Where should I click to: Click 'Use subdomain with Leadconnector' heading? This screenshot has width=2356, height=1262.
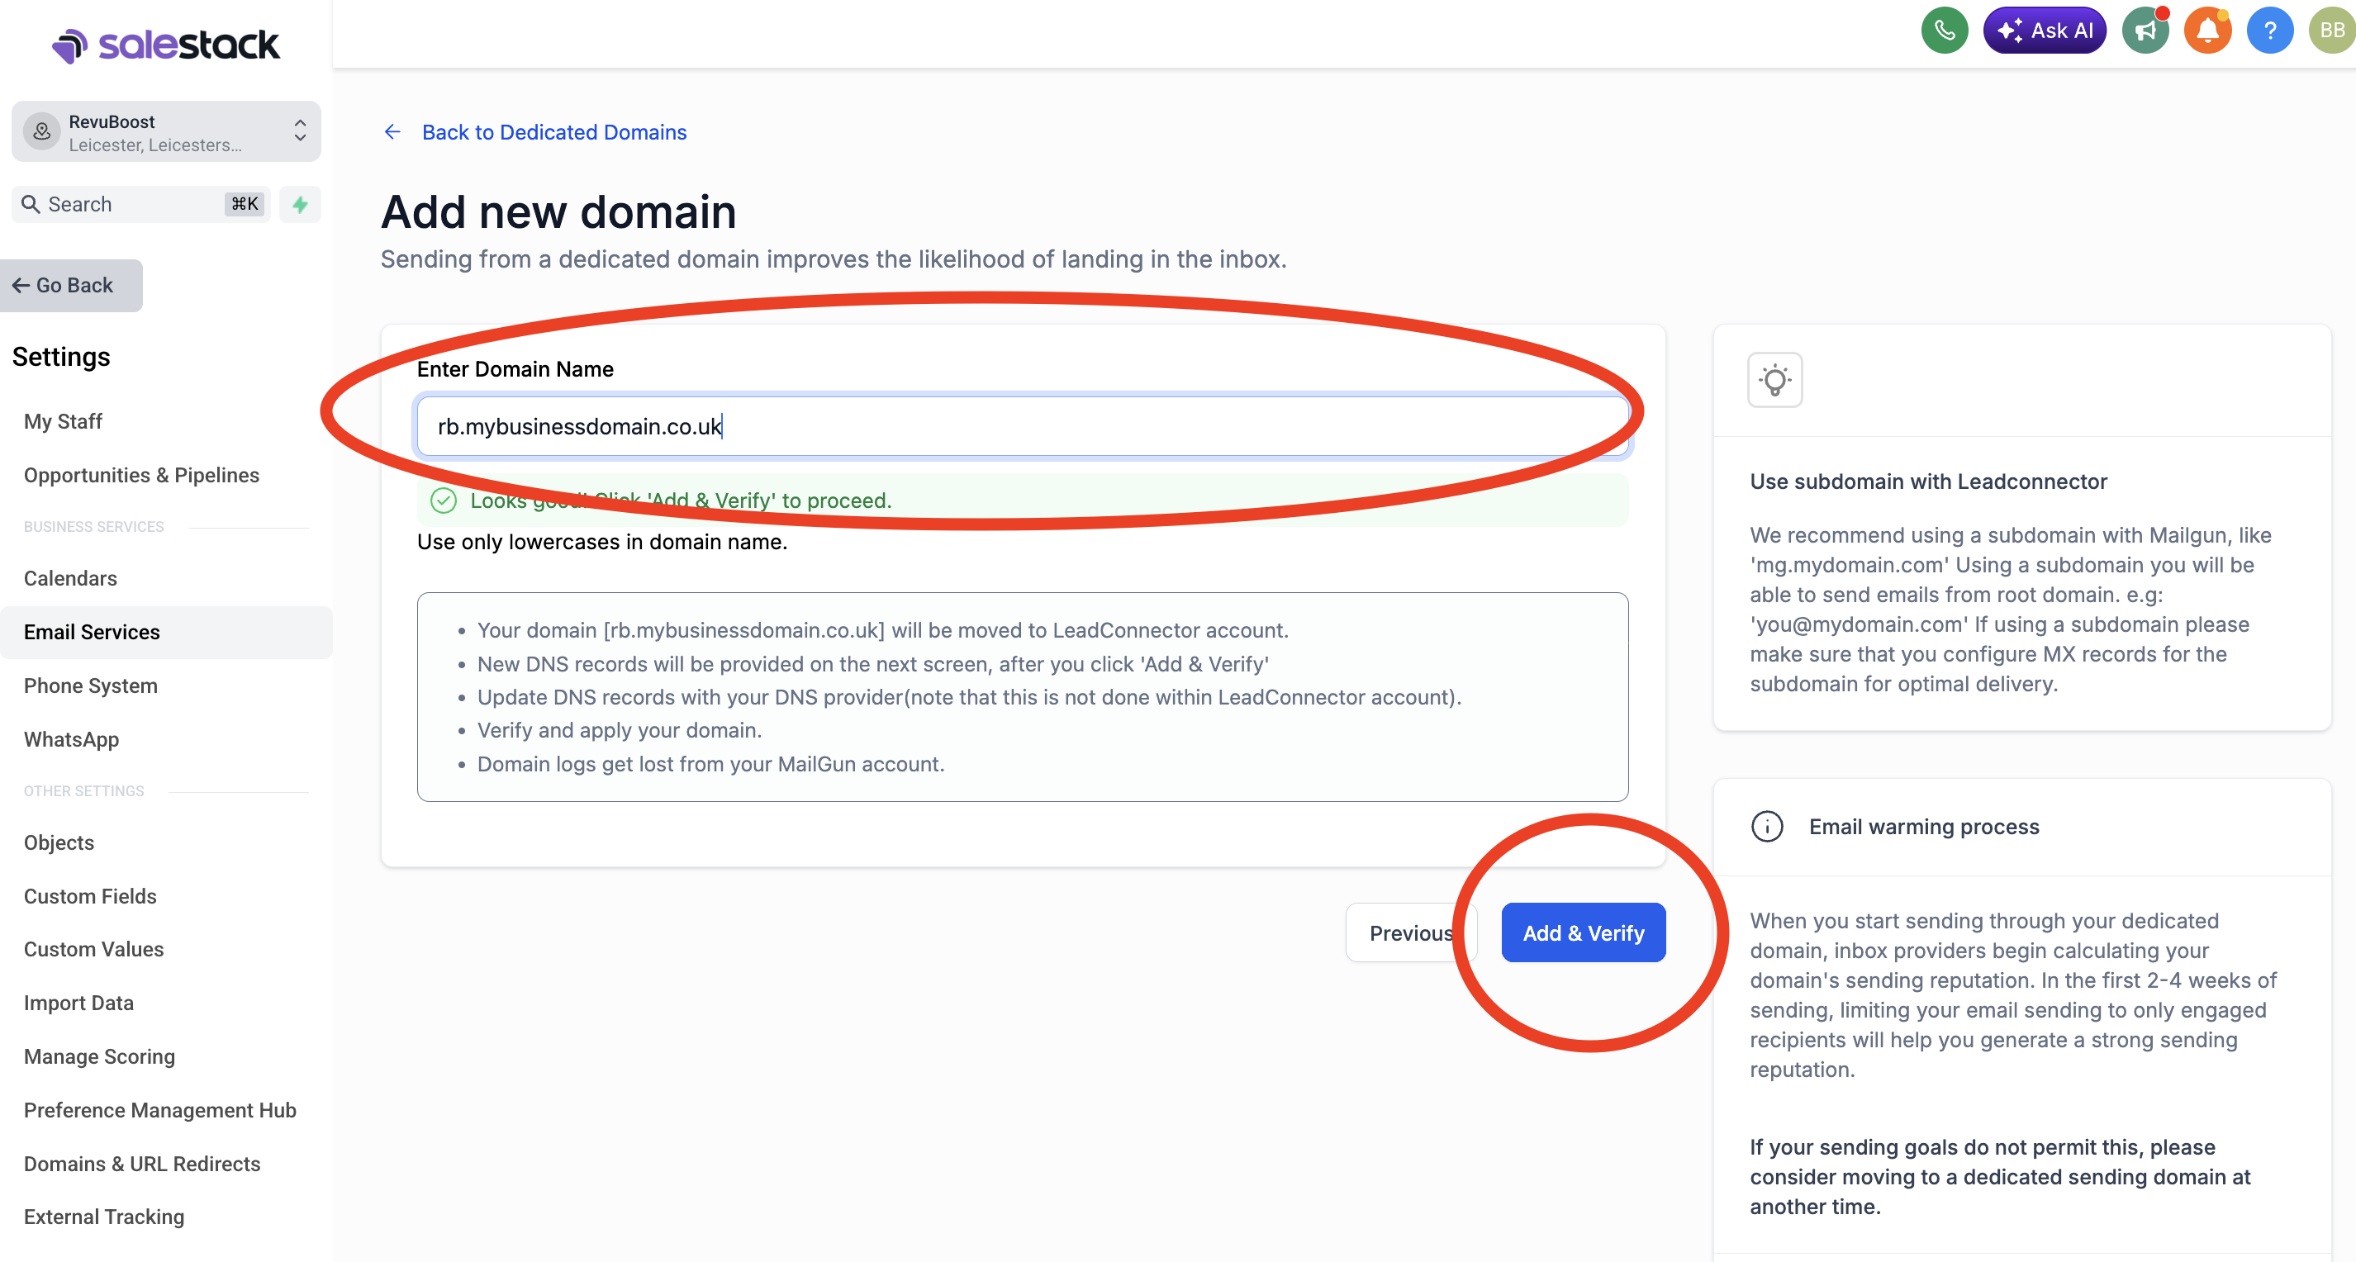(x=1928, y=481)
